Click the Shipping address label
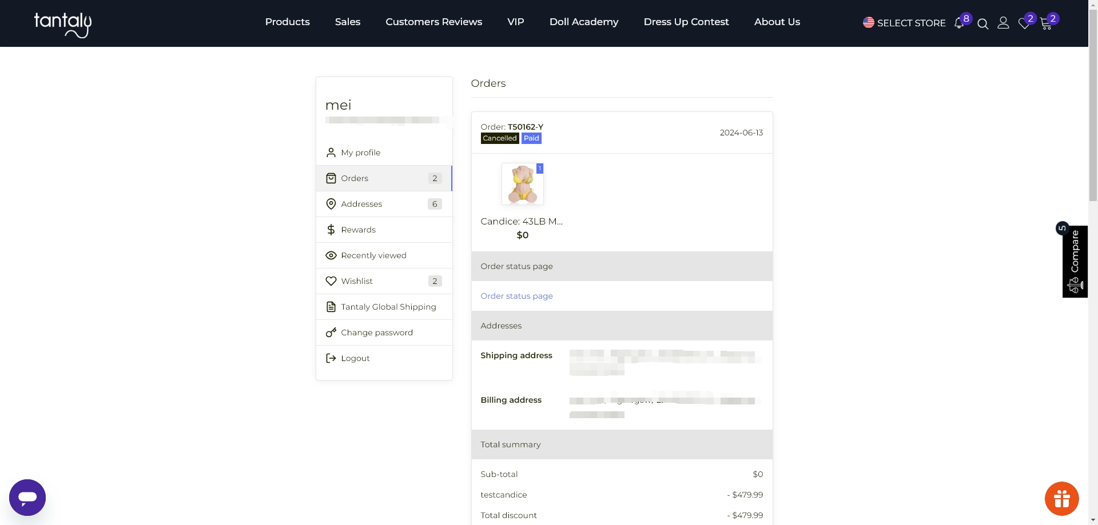The image size is (1098, 525). point(516,355)
